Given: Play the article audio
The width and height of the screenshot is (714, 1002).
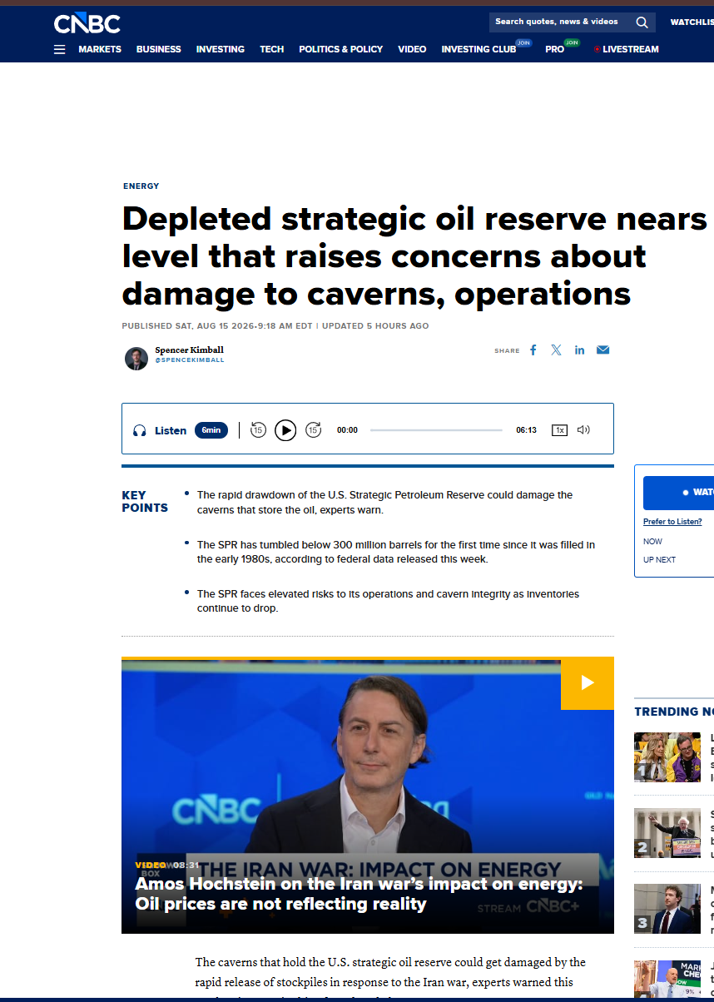Looking at the screenshot, I should click(285, 430).
